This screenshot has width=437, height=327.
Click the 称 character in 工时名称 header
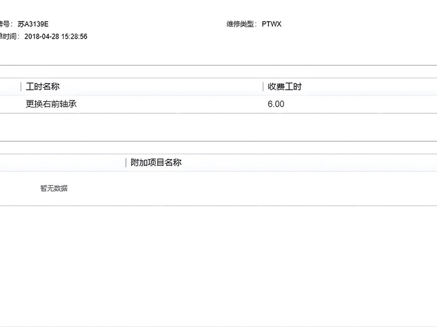pos(56,87)
